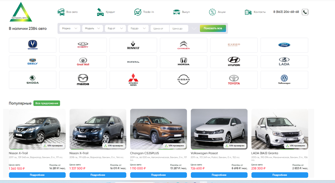Screen dimensions: 335x183
Task: Pick the Renault brand logo tile
Action: click(133, 45)
